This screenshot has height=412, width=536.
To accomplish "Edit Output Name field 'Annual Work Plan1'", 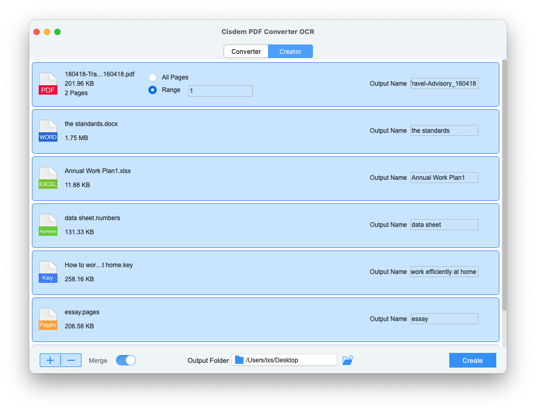I will coord(444,178).
